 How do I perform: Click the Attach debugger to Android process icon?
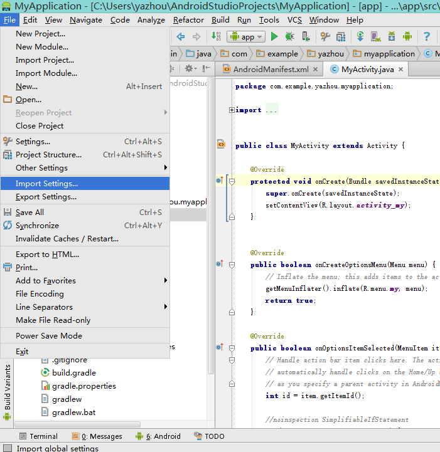coord(306,36)
